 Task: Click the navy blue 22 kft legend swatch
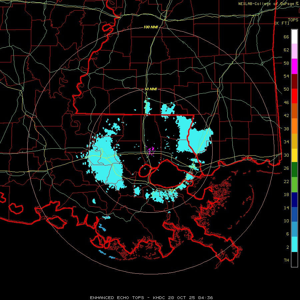(x=294, y=200)
